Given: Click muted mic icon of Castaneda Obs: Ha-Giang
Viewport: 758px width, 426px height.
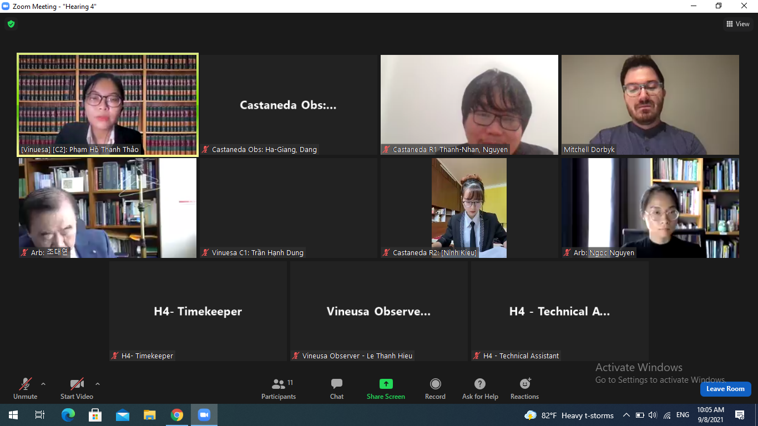Looking at the screenshot, I should click(x=206, y=149).
